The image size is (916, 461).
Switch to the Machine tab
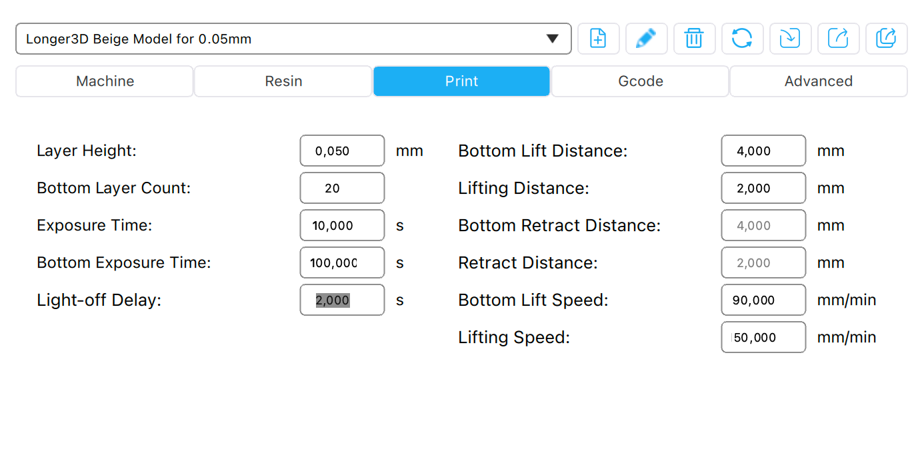click(105, 81)
